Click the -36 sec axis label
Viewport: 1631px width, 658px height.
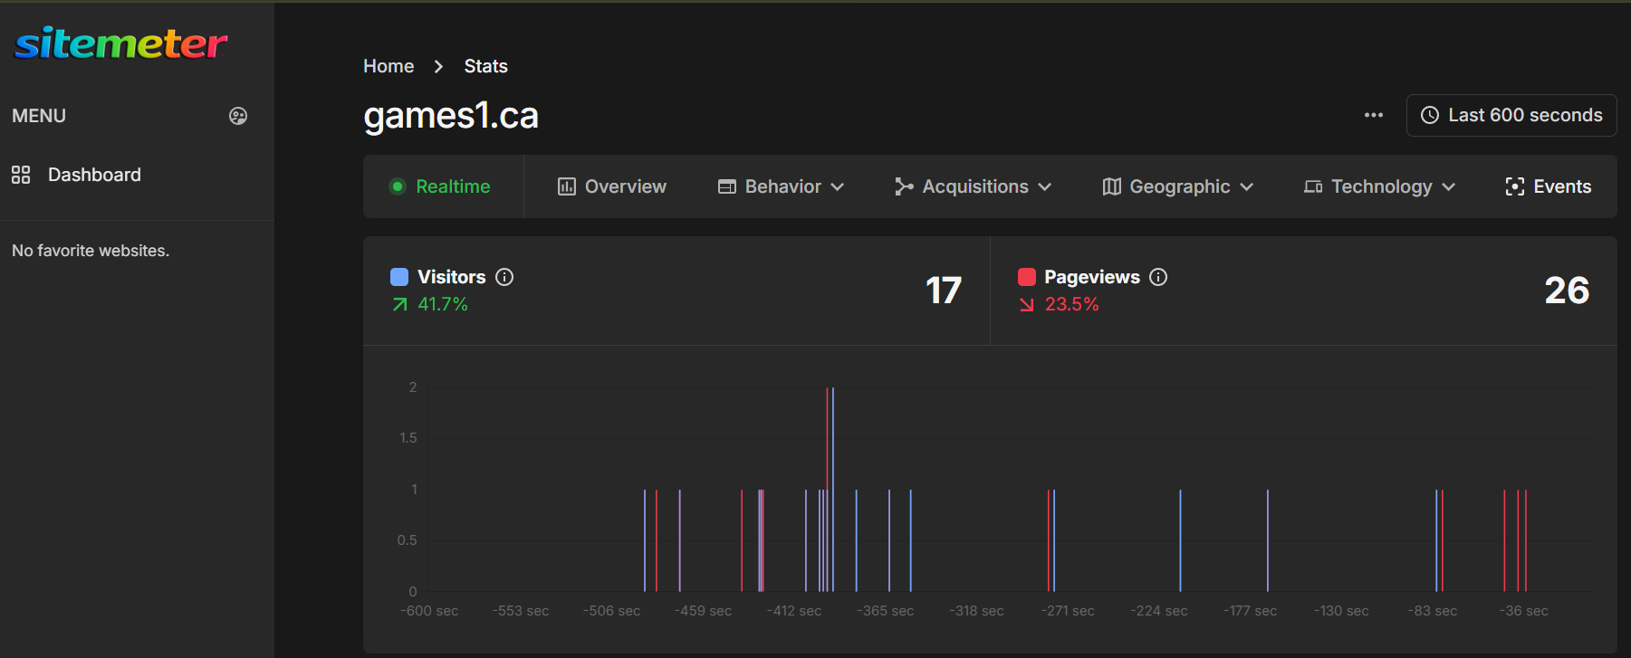[1524, 611]
